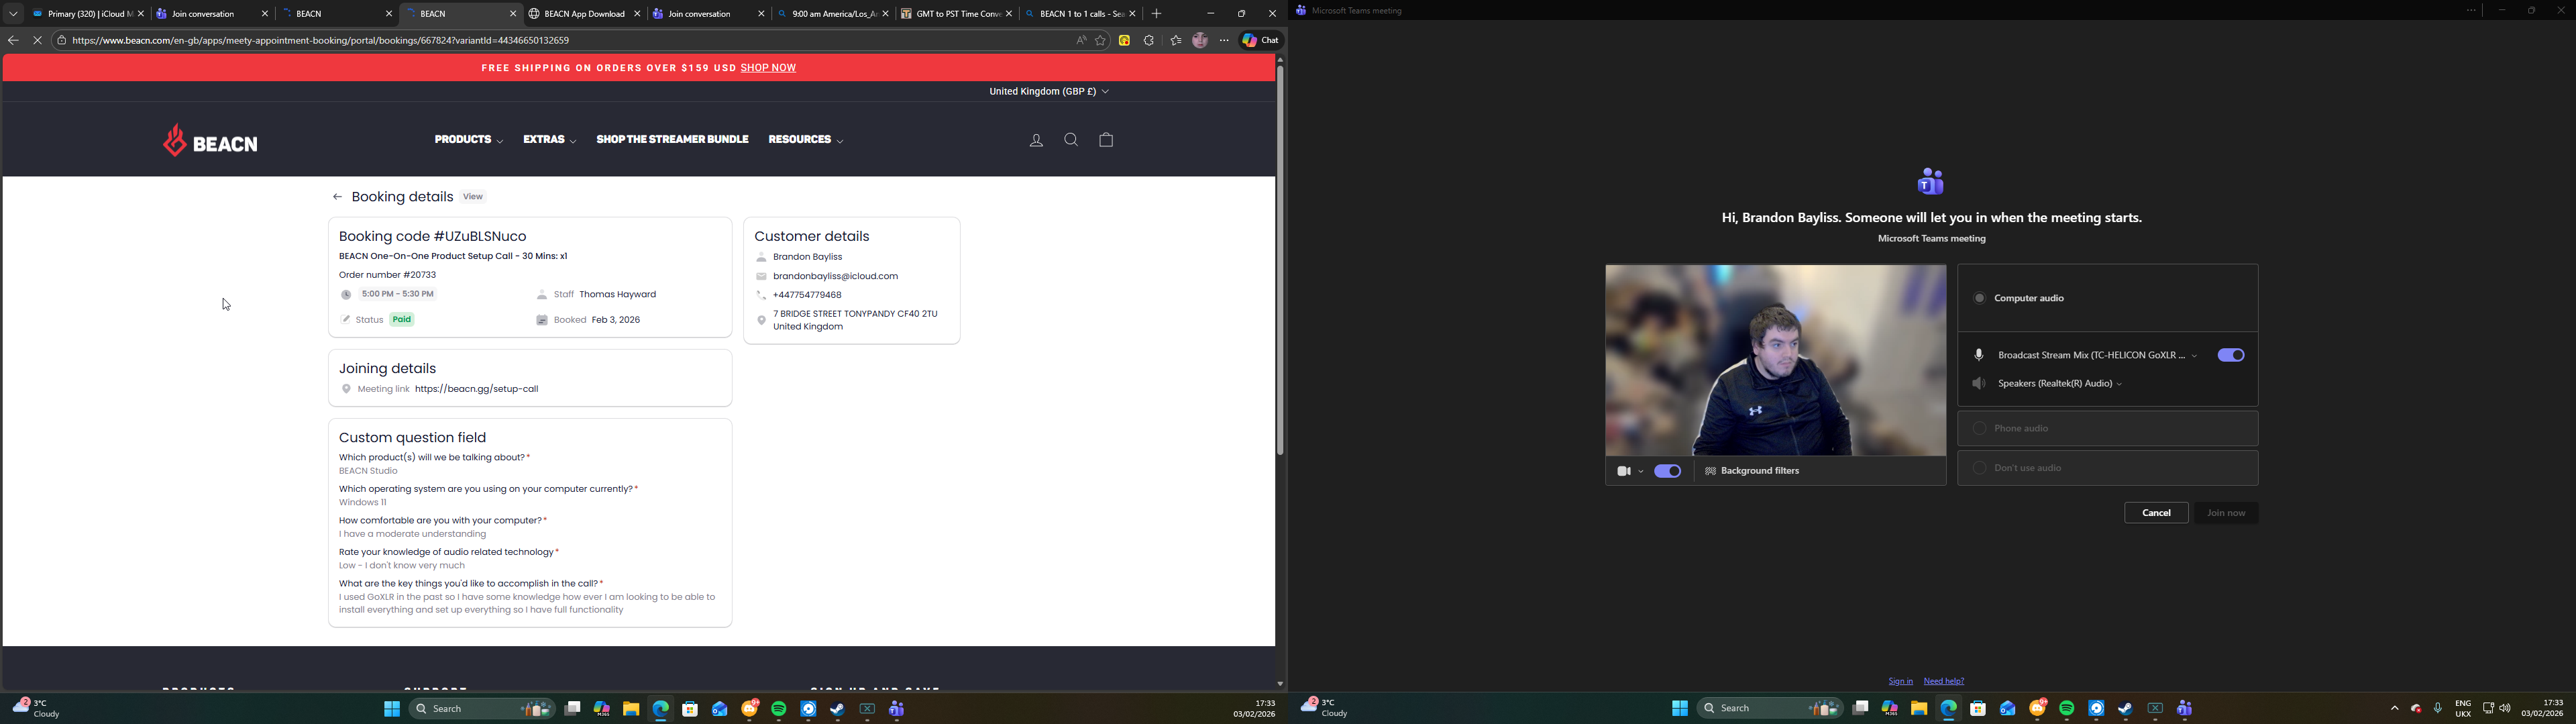This screenshot has height=724, width=2576.
Task: Click the browser extensions puzzle icon
Action: tap(1149, 41)
